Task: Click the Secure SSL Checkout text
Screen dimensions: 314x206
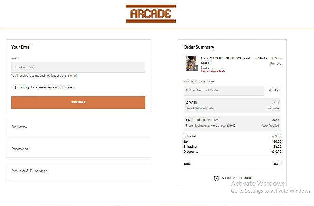Action: pos(237,178)
